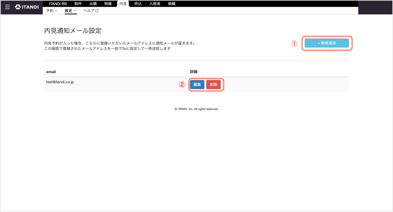393x212 pixels.
Task: Click the ITANDI copyright footer text
Action: 196,109
